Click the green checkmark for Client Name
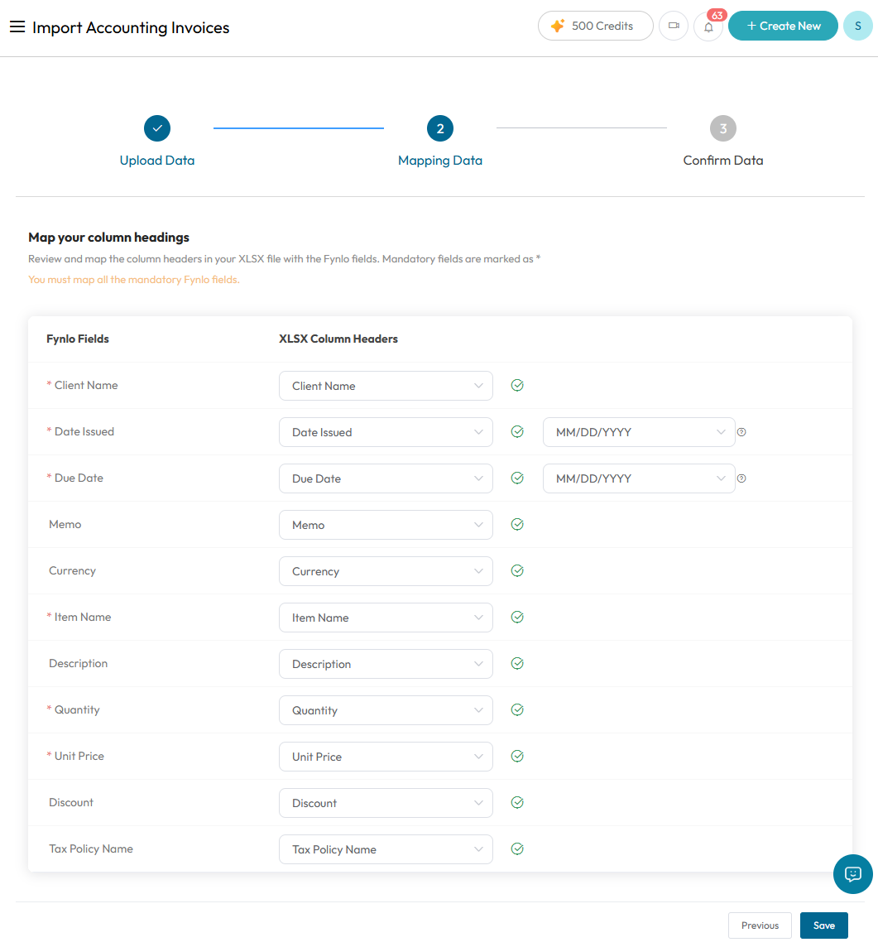This screenshot has width=878, height=947. (x=517, y=385)
